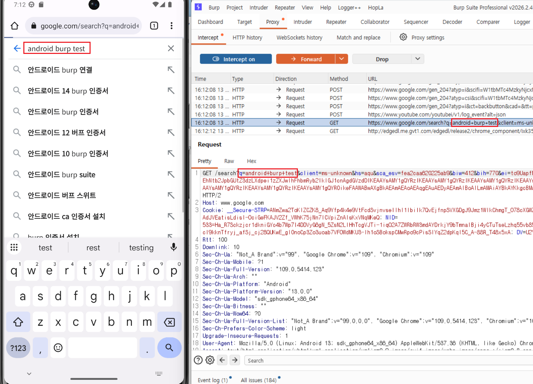Toggle the Intercept on button

[x=236, y=59]
